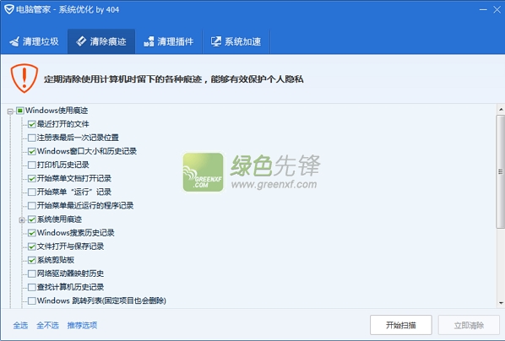
Task: Click the 立即清除 button
Action: tap(469, 325)
